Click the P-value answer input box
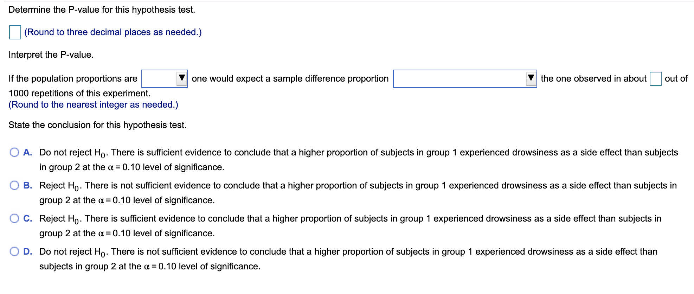This screenshot has height=294, width=694. tap(15, 32)
